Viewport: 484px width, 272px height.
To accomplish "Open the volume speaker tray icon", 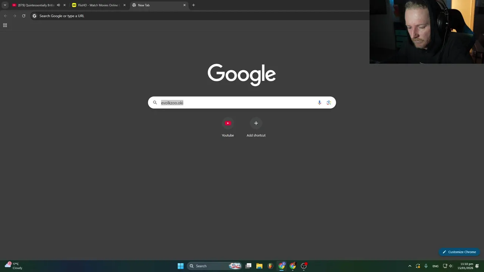I will 451,266.
